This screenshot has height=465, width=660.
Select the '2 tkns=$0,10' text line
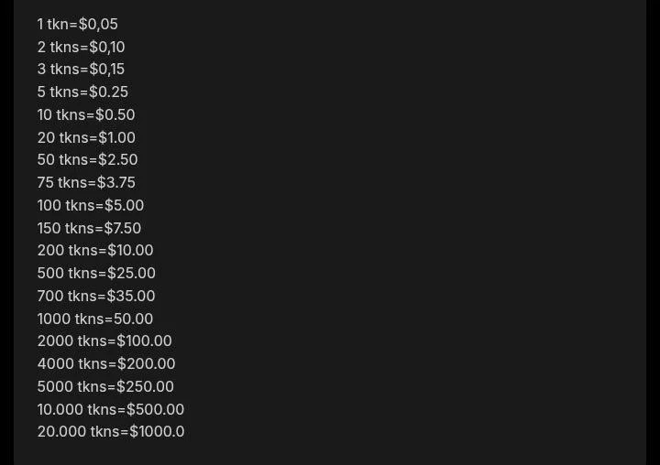click(81, 47)
